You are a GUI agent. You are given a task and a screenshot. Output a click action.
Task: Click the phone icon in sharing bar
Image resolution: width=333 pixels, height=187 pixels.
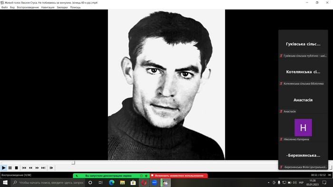(77, 176)
